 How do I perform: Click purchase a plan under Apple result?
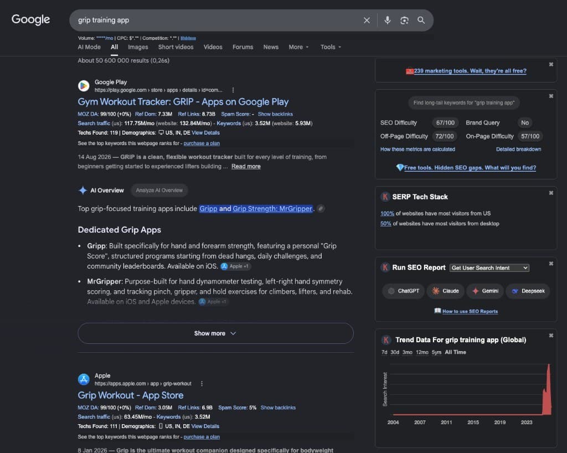tap(202, 437)
